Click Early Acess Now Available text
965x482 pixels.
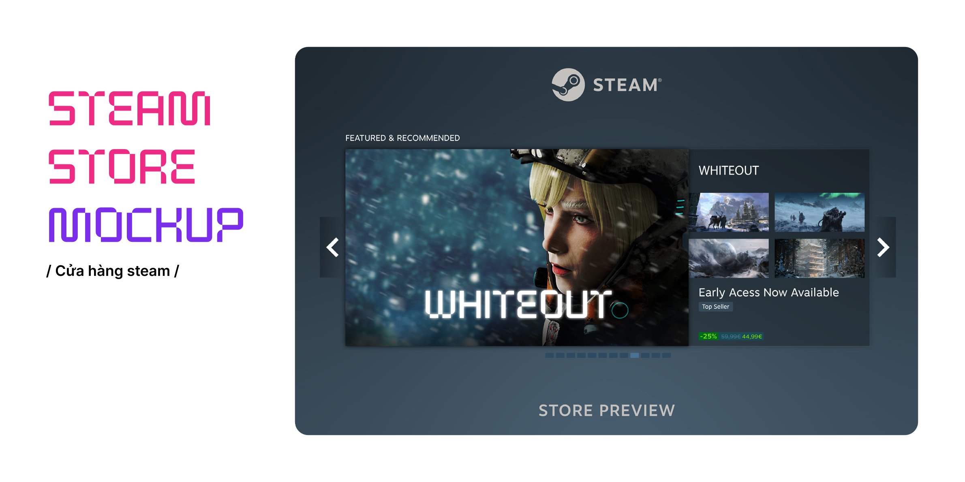768,292
